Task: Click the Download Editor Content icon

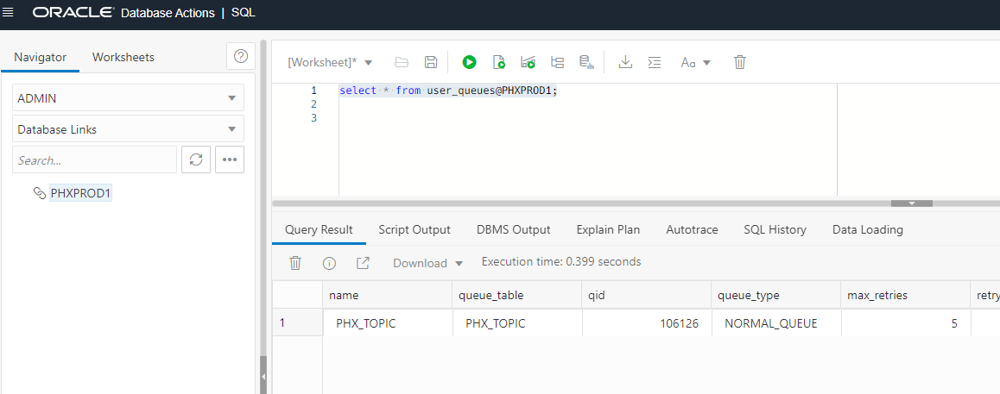Action: 626,62
